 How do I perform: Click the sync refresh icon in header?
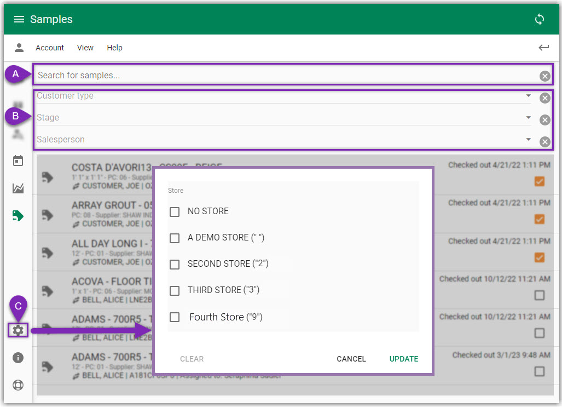pyautogui.click(x=540, y=20)
